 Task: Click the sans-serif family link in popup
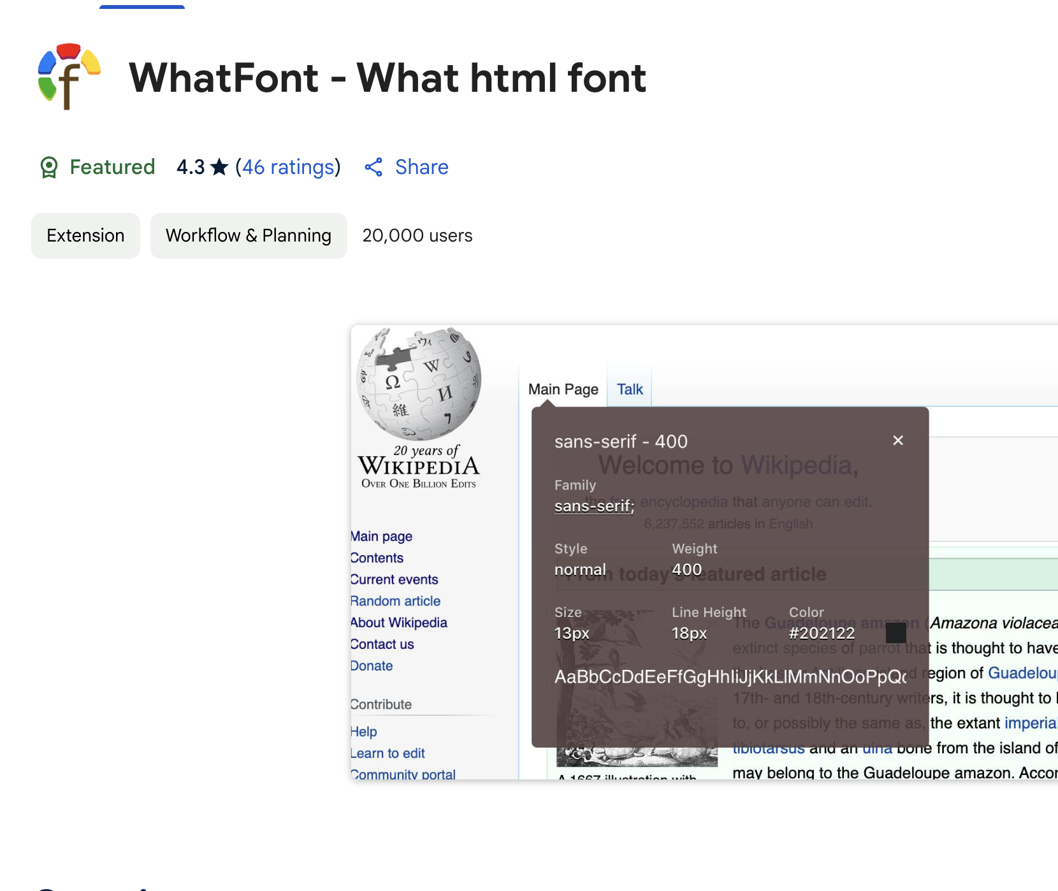594,506
